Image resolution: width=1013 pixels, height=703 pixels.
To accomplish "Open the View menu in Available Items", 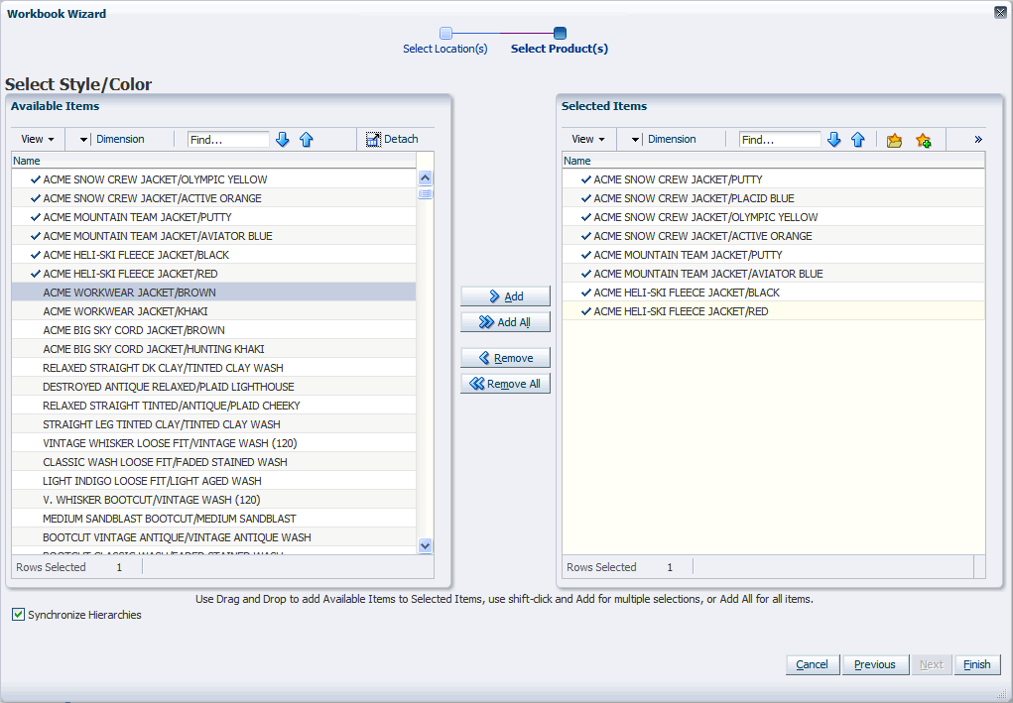I will pos(38,140).
